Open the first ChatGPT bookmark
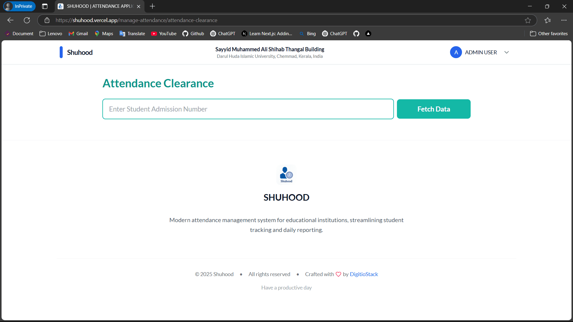573x322 pixels. [x=223, y=34]
